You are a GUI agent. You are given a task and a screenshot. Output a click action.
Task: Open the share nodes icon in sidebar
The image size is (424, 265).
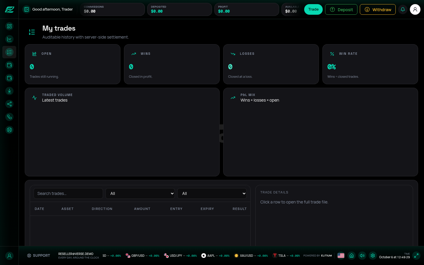click(9, 104)
